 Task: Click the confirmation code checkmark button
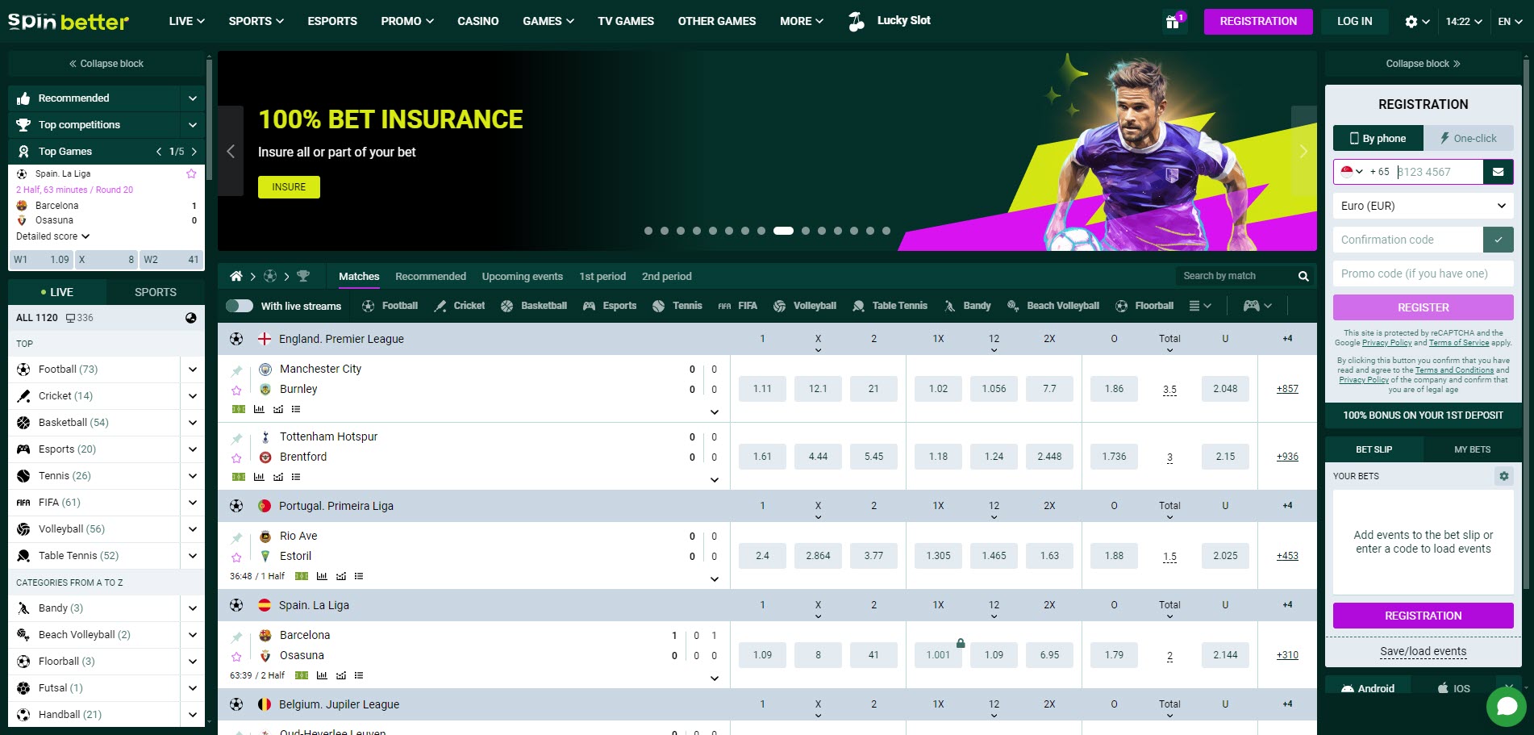(1498, 240)
